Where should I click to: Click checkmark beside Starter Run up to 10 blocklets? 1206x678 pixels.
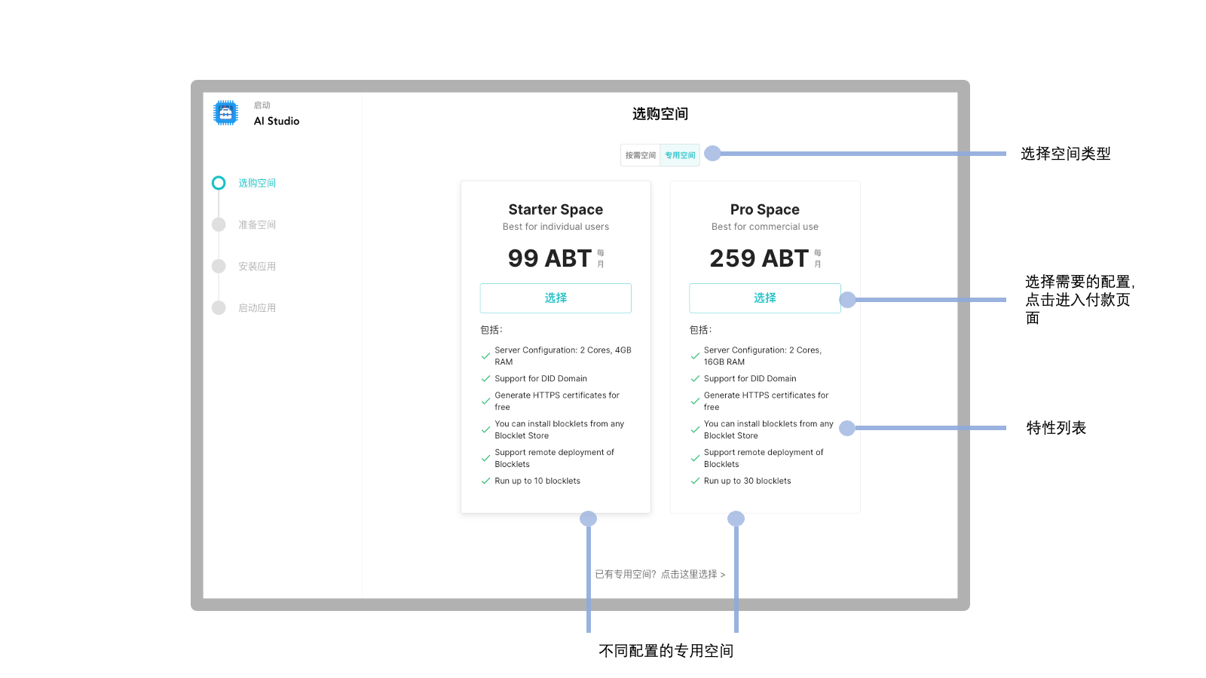485,481
